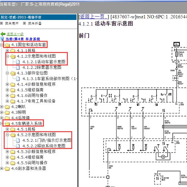Click 菜单折叠 to collapse all menus
Viewport: 187px width, 187px height.
coord(35,23)
